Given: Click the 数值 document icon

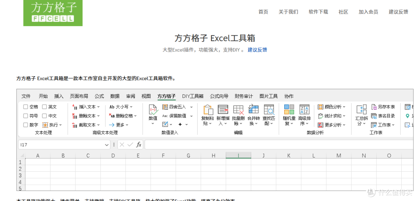Looking at the screenshot, I should (153, 109).
